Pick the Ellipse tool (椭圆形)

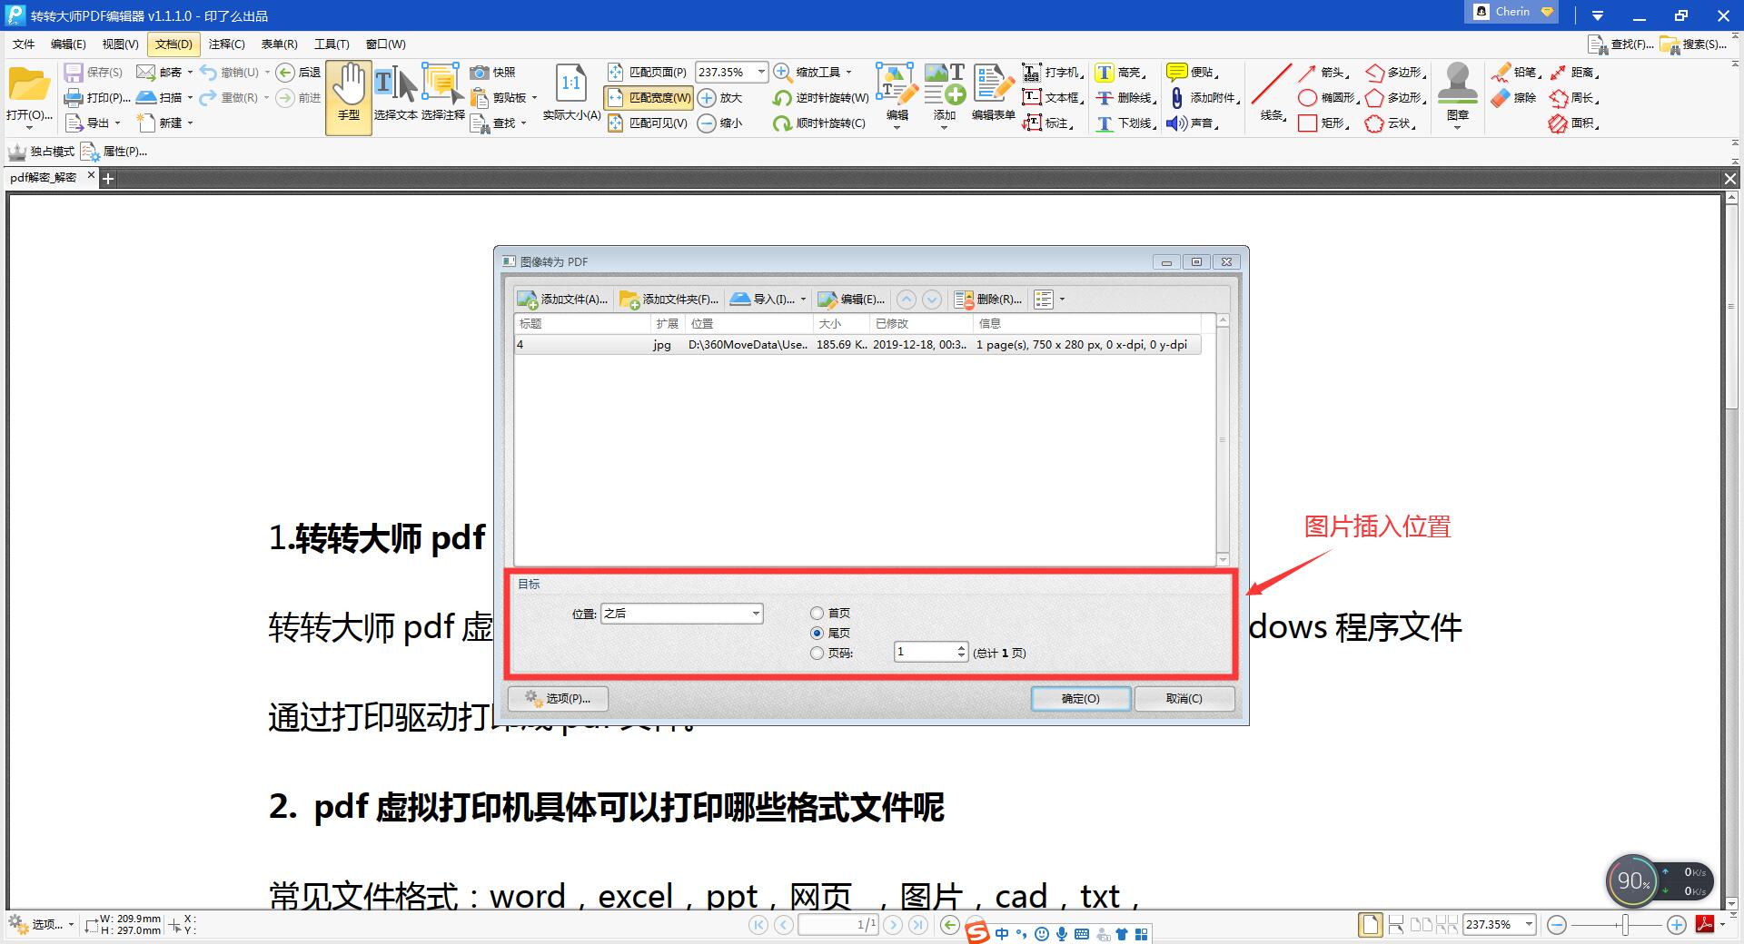pyautogui.click(x=1328, y=97)
